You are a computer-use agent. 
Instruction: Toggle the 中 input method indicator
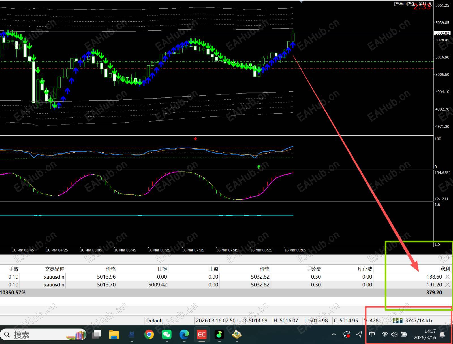point(372,334)
